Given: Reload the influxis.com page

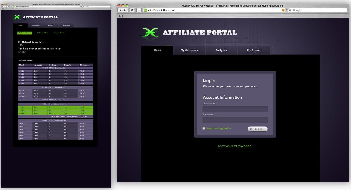Looking at the screenshot, I should 132,10.
